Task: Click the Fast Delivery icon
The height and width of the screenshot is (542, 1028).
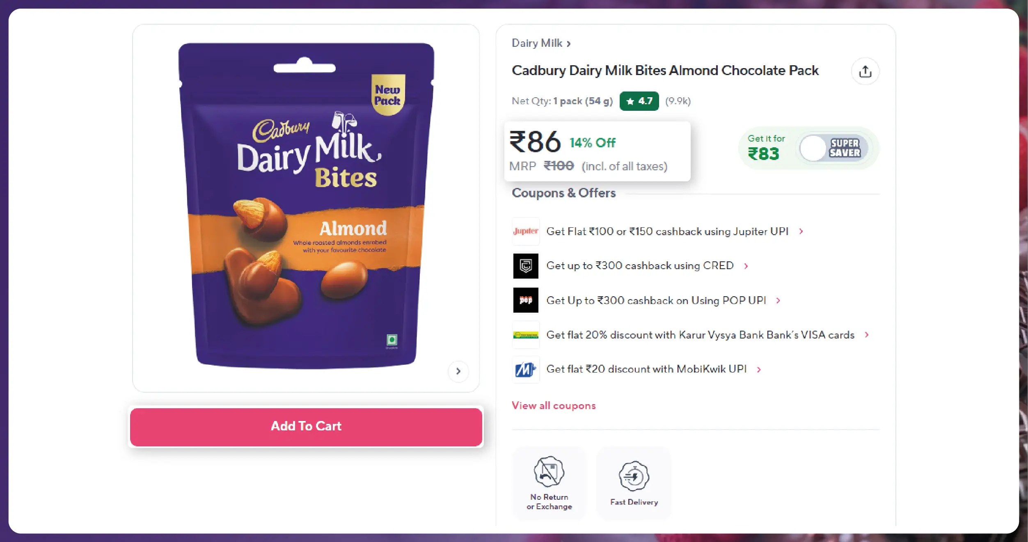Action: point(634,476)
